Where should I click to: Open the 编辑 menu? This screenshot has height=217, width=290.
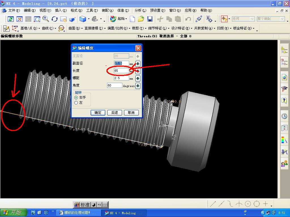29,10
